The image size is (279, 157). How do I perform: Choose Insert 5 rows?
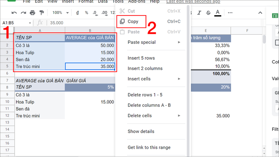coord(151,58)
